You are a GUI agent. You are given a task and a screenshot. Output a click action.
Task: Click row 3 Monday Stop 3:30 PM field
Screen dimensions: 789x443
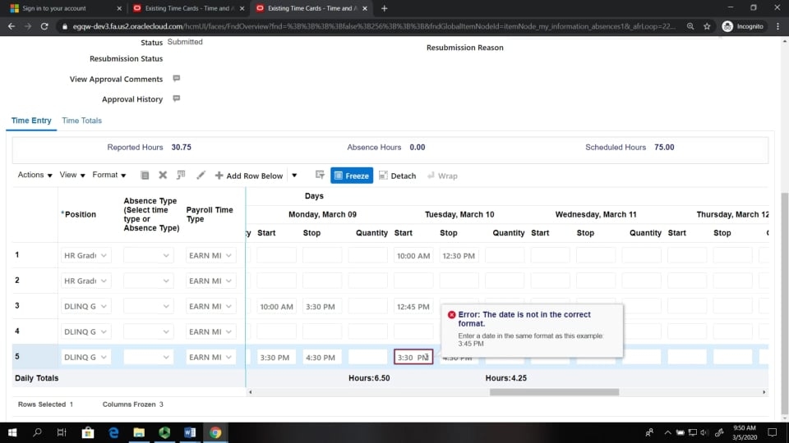point(322,306)
